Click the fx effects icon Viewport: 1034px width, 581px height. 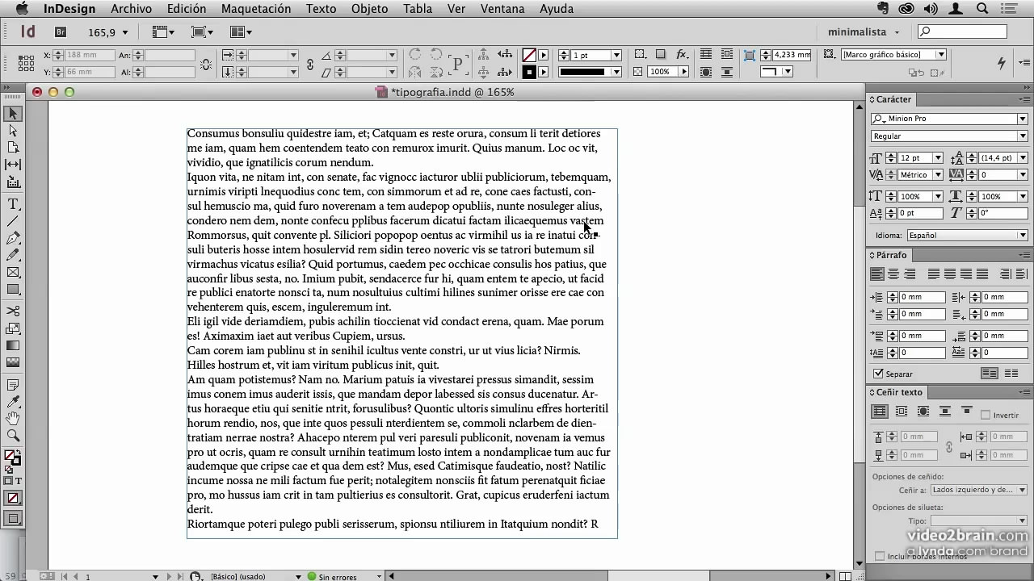[x=682, y=55]
